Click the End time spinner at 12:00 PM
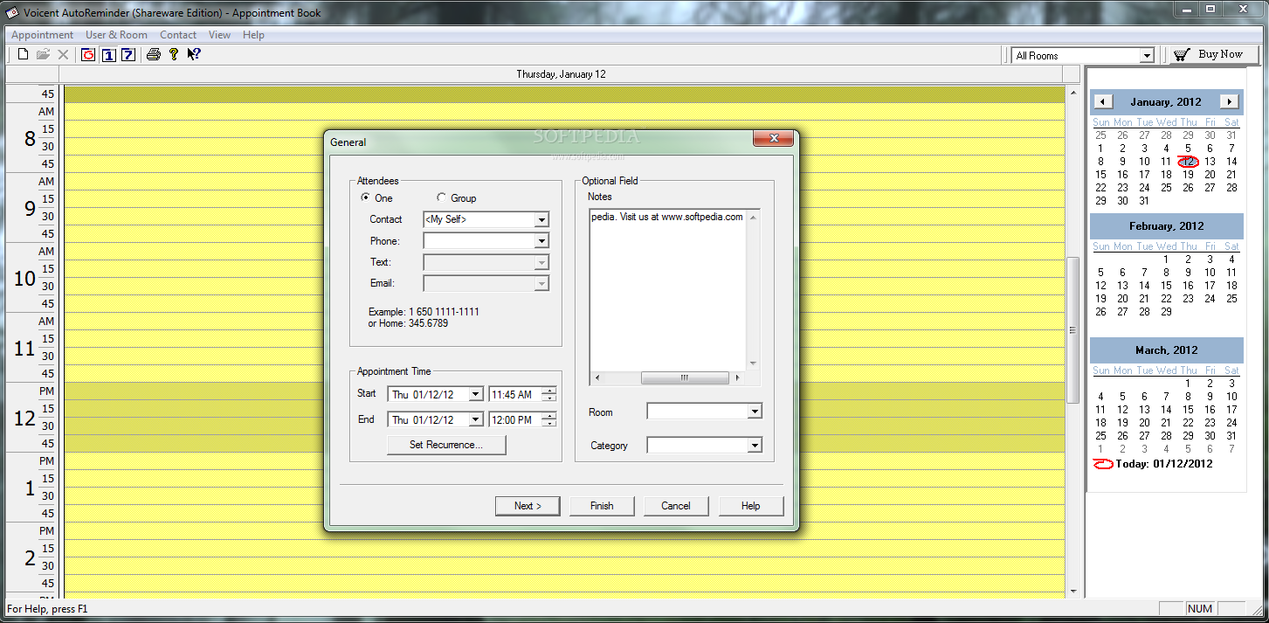The image size is (1269, 623). [x=548, y=420]
